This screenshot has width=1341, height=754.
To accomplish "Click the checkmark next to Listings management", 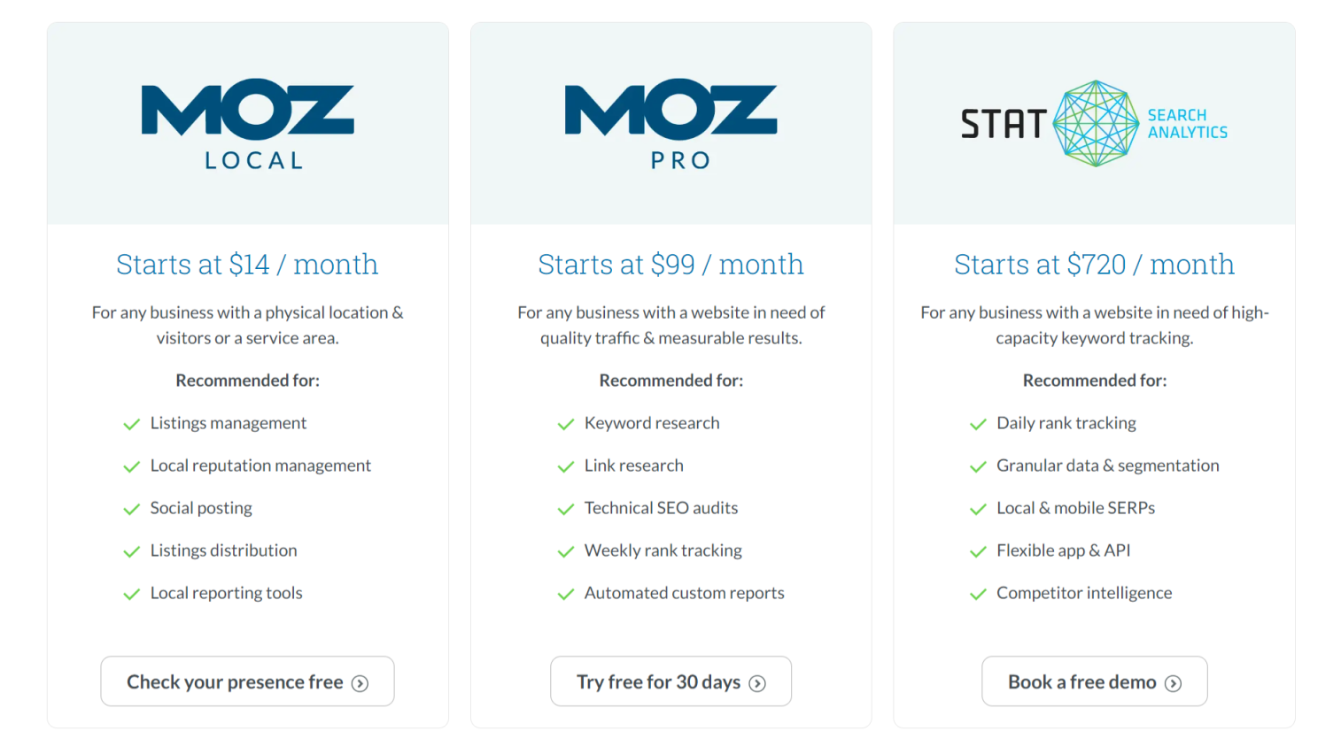I will coord(132,424).
